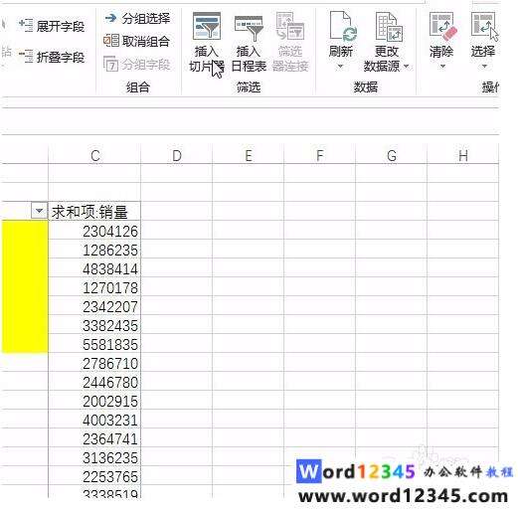Click cell with value 2786710
518x513 pixels.
(x=94, y=363)
